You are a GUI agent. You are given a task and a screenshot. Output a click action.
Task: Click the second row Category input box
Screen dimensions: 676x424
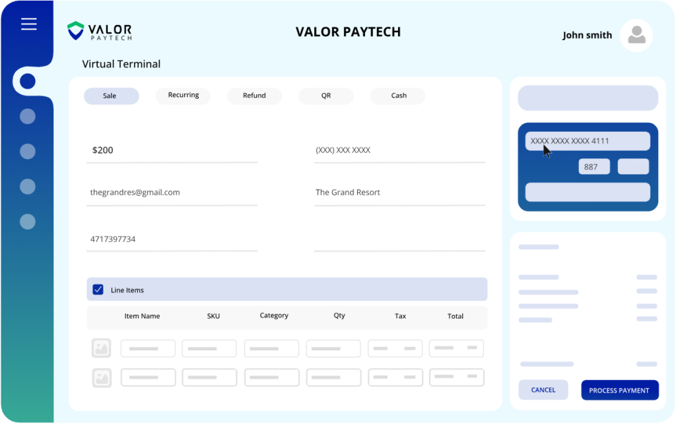[x=272, y=377]
